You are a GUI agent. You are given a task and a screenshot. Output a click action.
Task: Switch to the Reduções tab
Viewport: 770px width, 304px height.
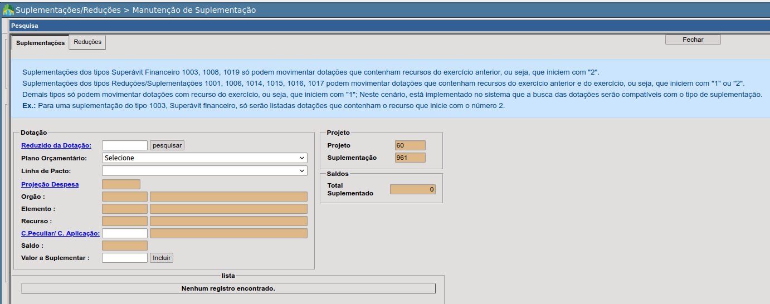coord(87,42)
